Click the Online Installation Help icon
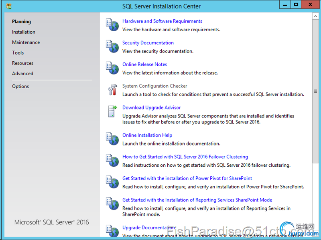321x240 pixels. 112,139
